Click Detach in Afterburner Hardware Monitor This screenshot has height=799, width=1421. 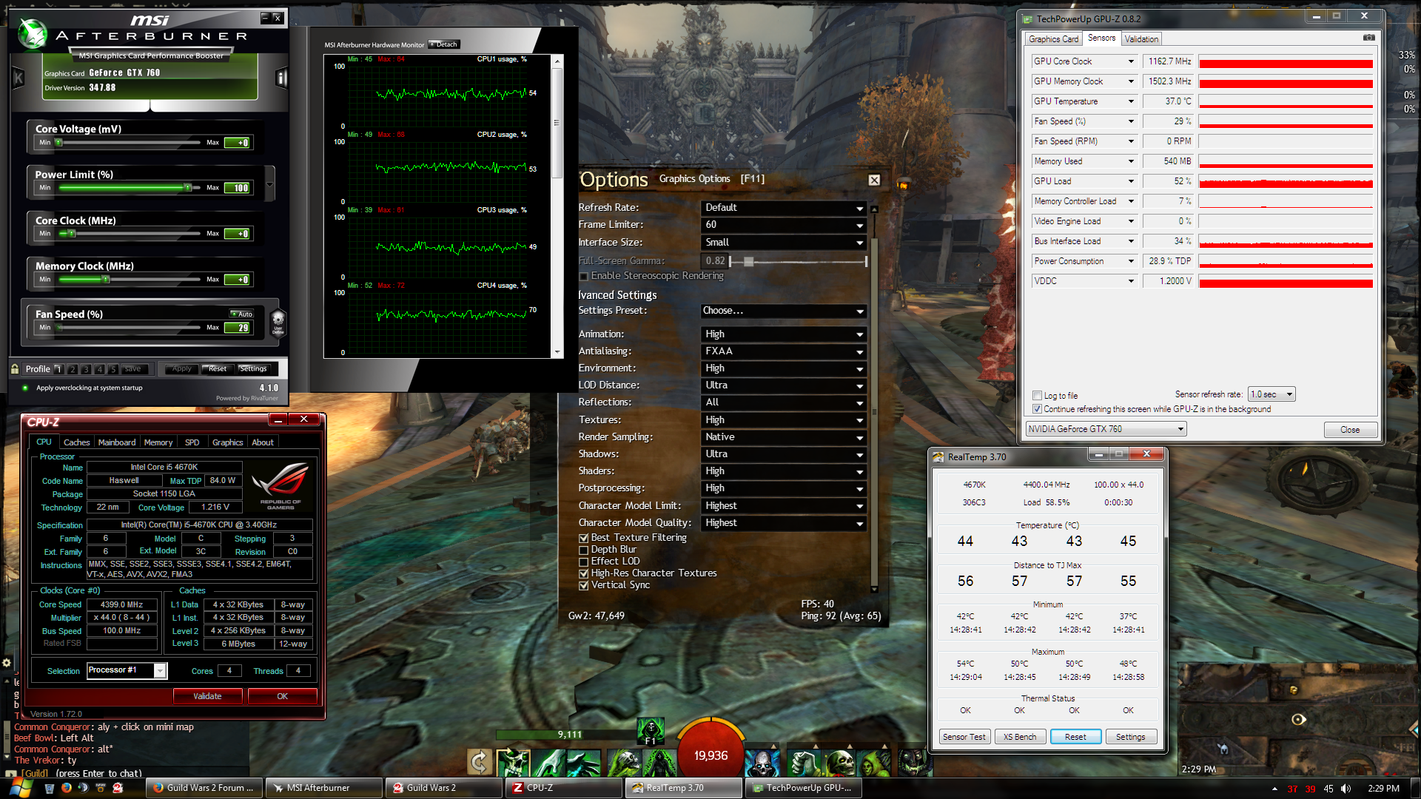pyautogui.click(x=444, y=44)
